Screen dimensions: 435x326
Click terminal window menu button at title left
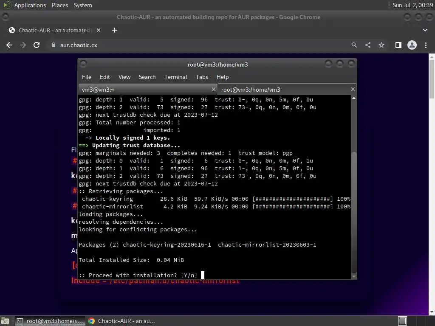(x=83, y=64)
